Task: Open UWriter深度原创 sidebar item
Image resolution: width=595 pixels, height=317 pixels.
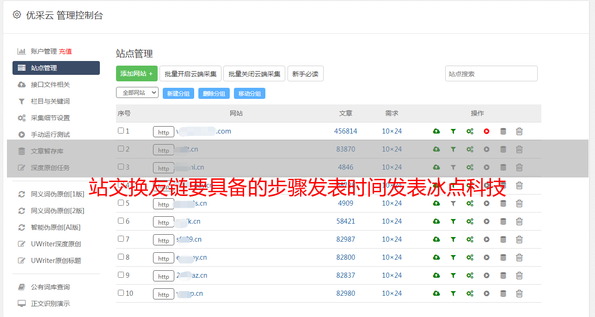Action: 56,244
